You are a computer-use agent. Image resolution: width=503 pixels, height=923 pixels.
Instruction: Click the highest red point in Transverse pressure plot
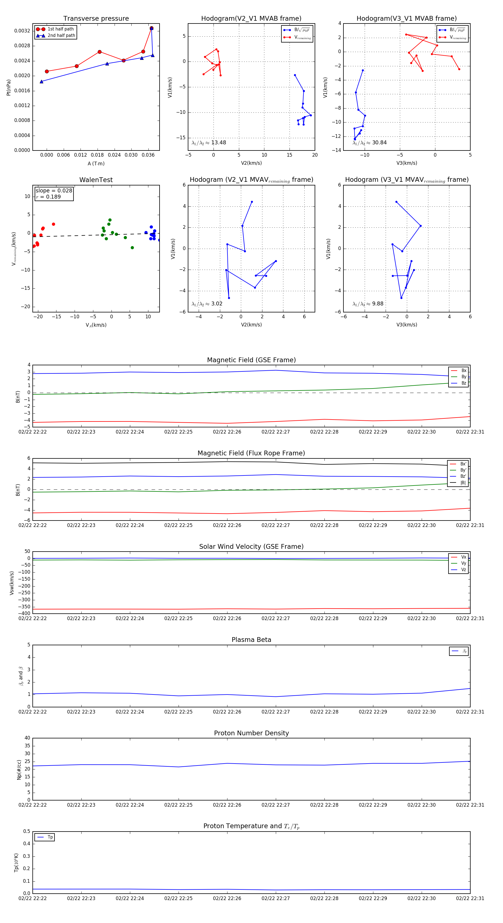[x=151, y=28]
